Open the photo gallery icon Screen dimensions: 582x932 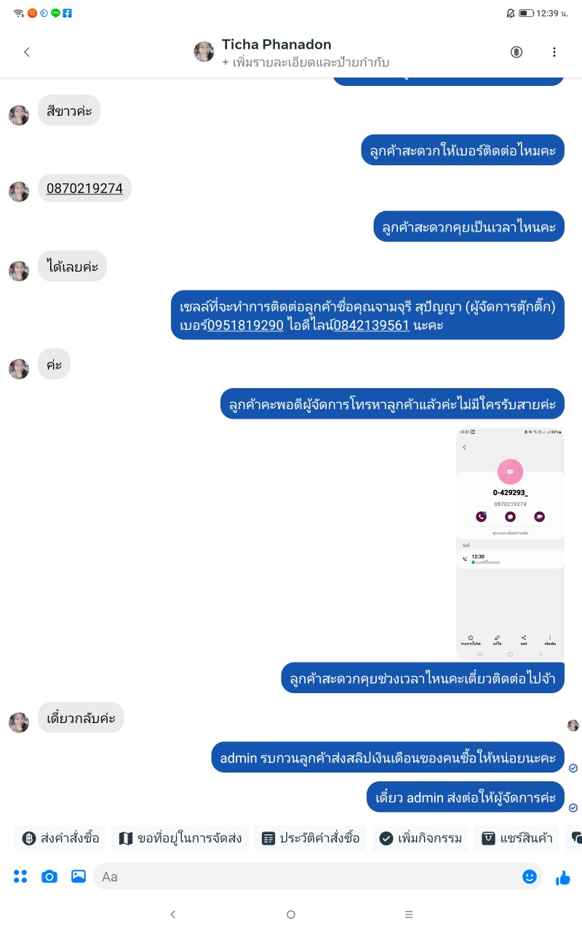pos(79,877)
